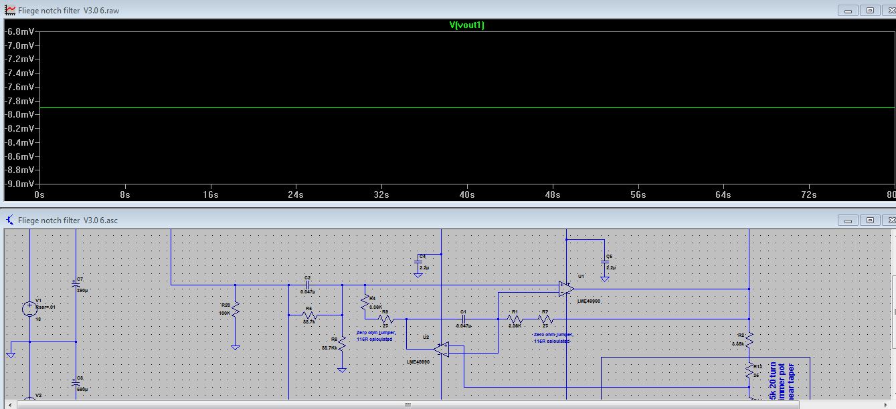Minimize the .asc schematic window
The width and height of the screenshot is (896, 409).
[x=849, y=220]
